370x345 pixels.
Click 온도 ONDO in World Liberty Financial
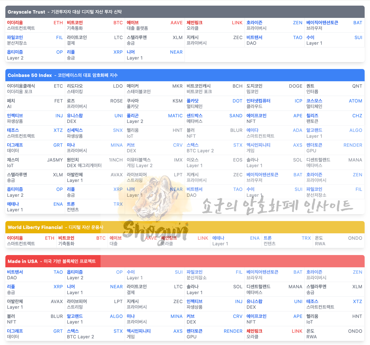(x=339, y=241)
